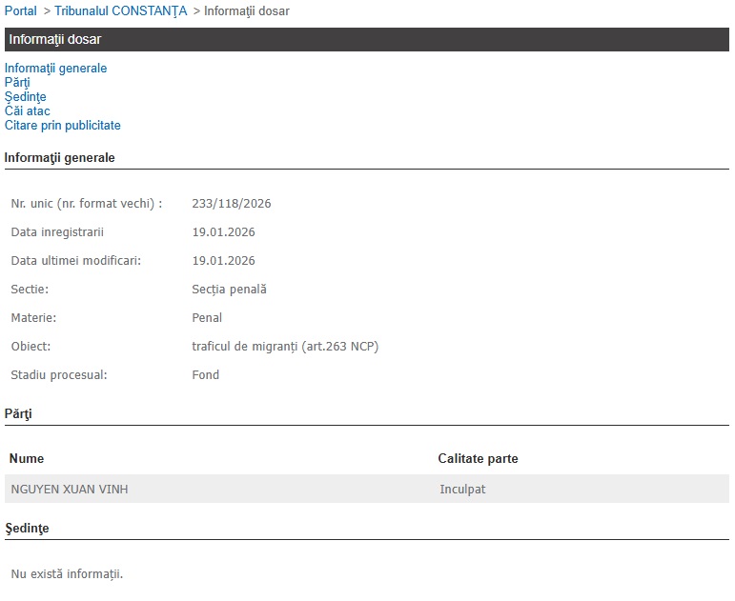Click the dark Informații dosar header bar
735x601 pixels.
(366, 40)
